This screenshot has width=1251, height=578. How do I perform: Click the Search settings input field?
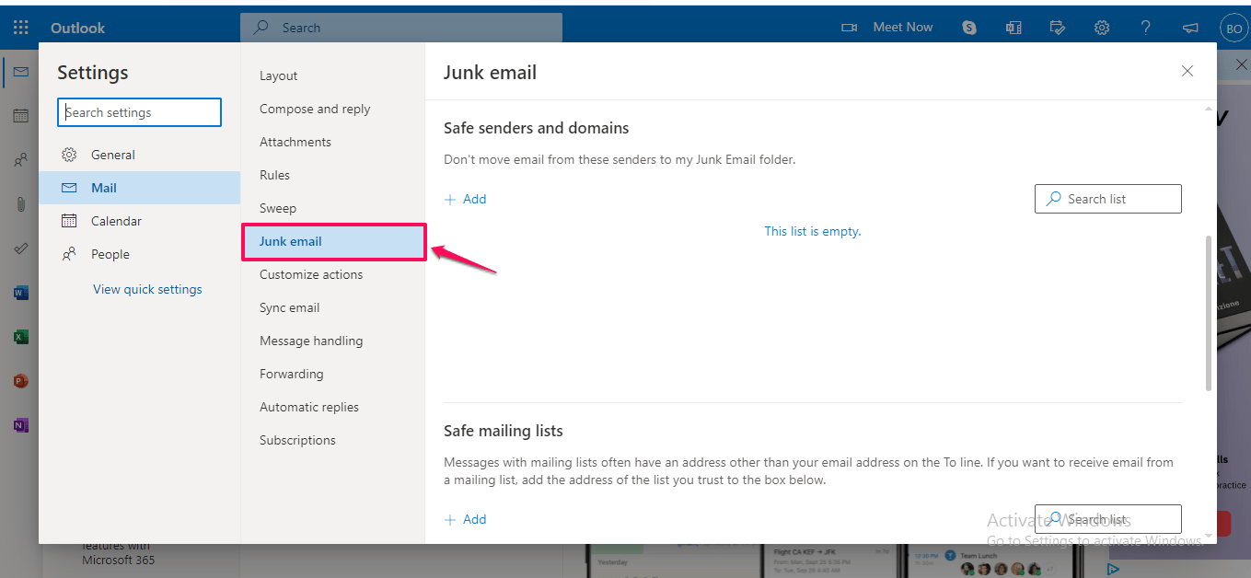(139, 111)
